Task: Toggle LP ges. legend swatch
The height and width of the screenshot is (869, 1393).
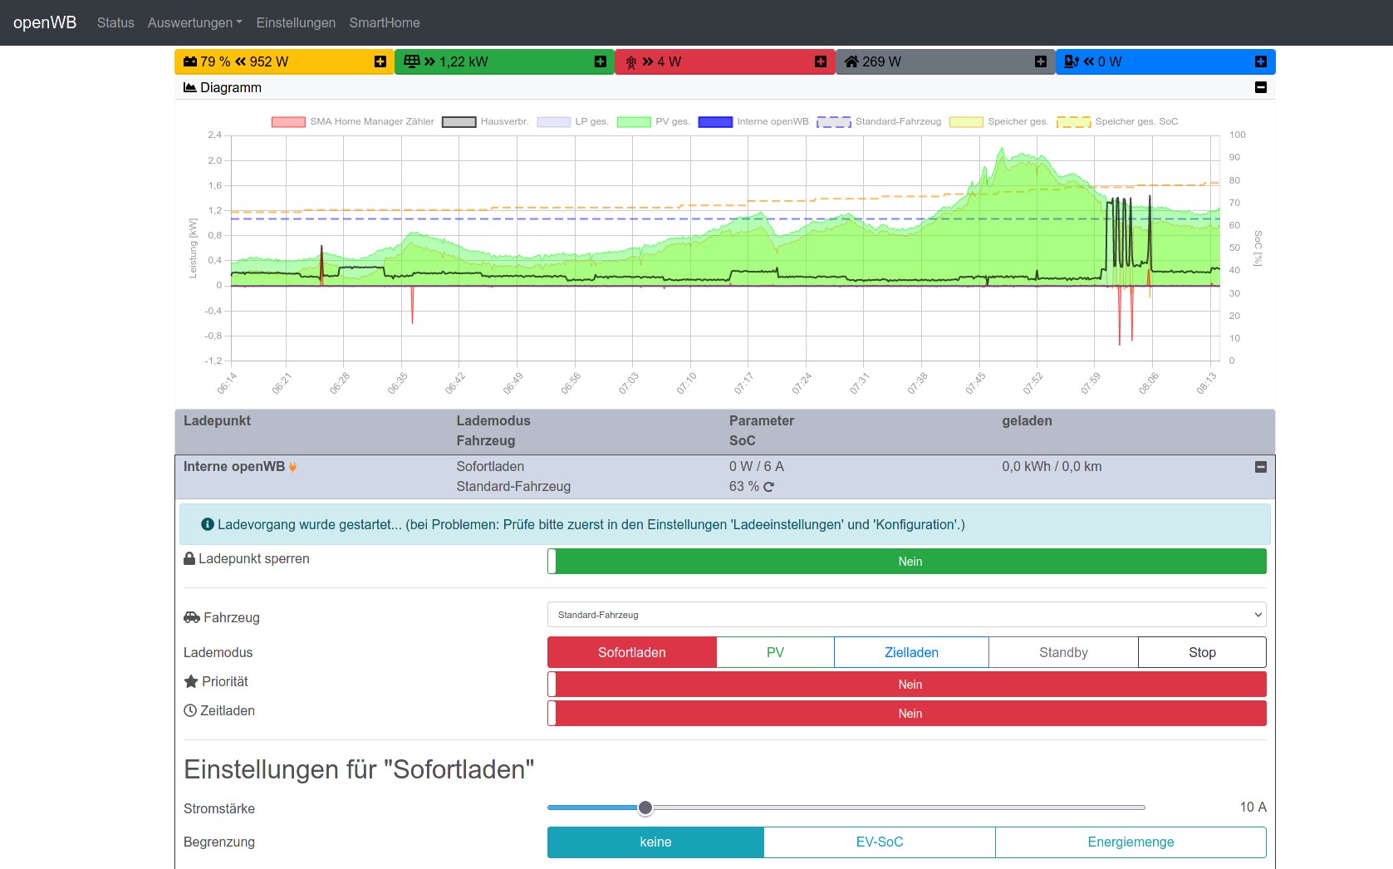Action: [x=554, y=122]
